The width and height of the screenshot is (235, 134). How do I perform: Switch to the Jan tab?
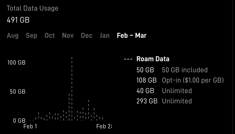(105, 35)
